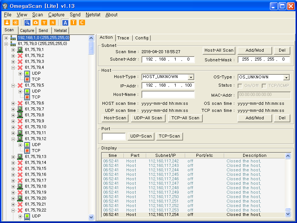Click the user icon on the toolbar
The height and width of the screenshot is (223, 297).
tap(7, 22)
